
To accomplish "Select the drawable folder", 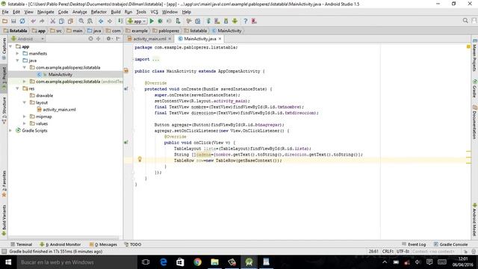I will point(45,96).
